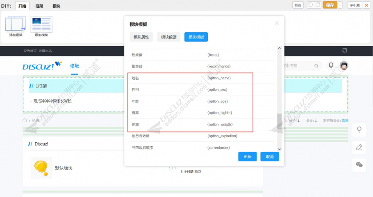Click the 更新 update button
373x197 pixels.
point(248,157)
